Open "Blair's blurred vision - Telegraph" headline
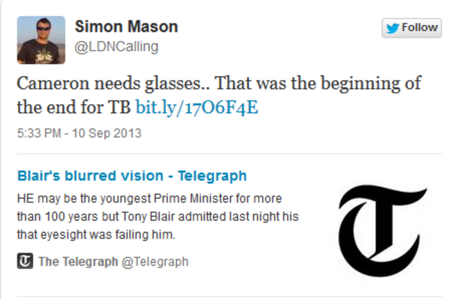Image resolution: width=451 pixels, height=299 pixels. tap(132, 176)
